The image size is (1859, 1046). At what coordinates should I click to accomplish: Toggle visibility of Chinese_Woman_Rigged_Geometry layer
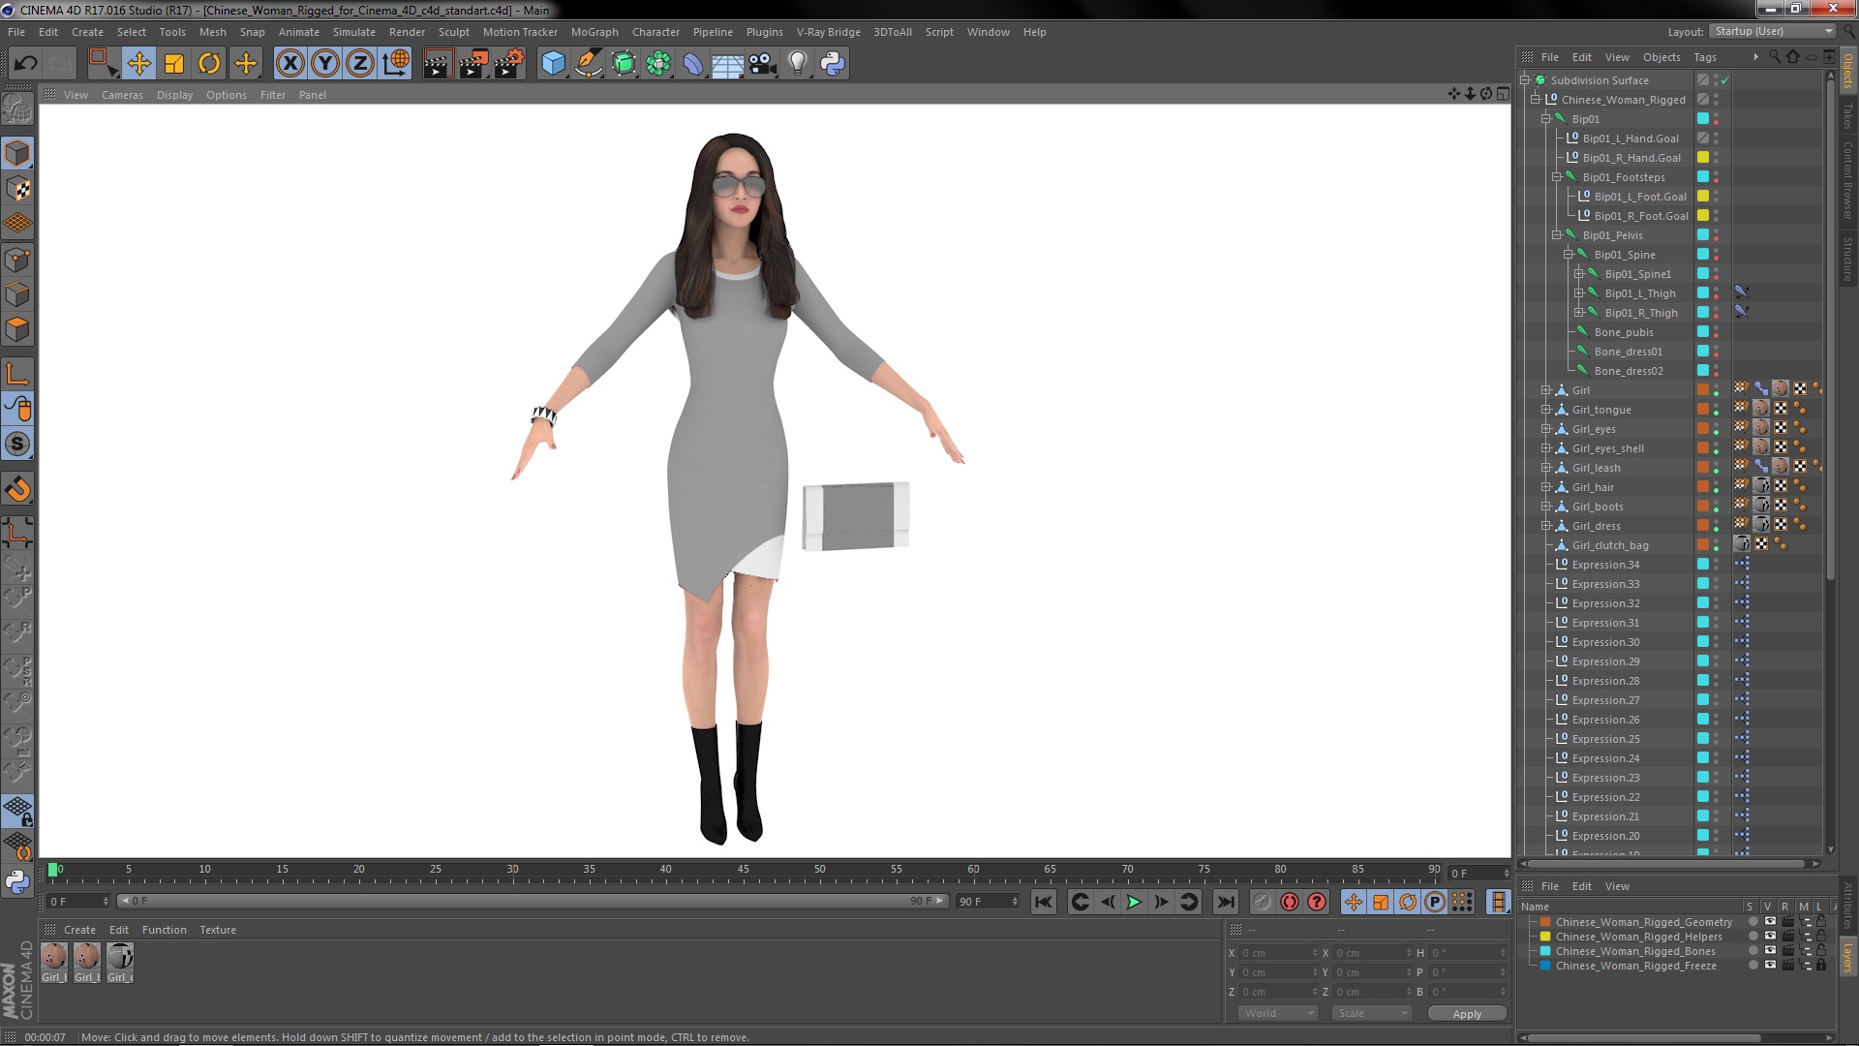pyautogui.click(x=1770, y=922)
